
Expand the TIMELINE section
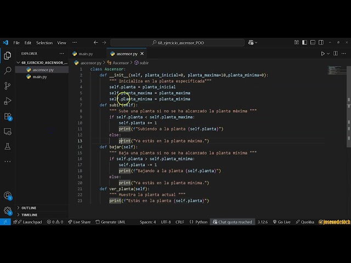[x=42, y=215]
